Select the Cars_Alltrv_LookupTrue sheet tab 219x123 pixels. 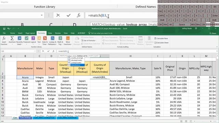44,118
